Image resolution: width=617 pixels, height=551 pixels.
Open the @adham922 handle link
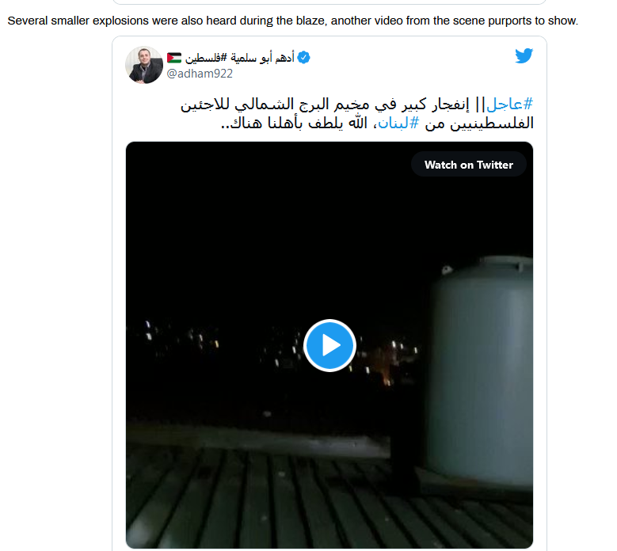coord(200,74)
